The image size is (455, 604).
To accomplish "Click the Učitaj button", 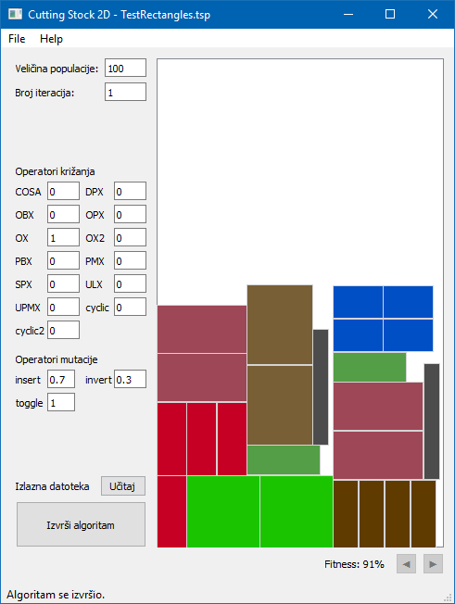I will click(123, 486).
